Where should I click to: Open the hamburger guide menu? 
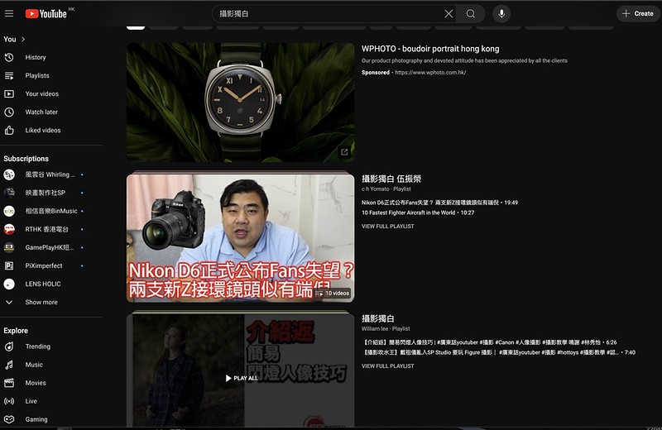9,13
